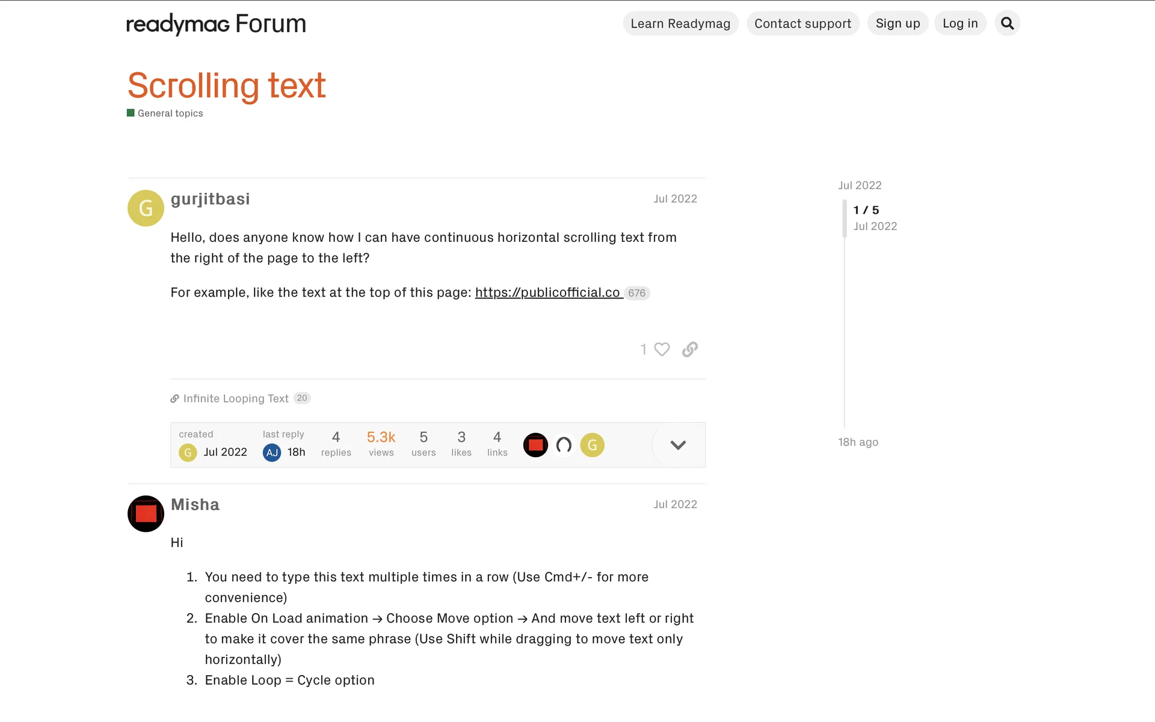
Task: Click the Learn Readymag menu button
Action: click(680, 23)
